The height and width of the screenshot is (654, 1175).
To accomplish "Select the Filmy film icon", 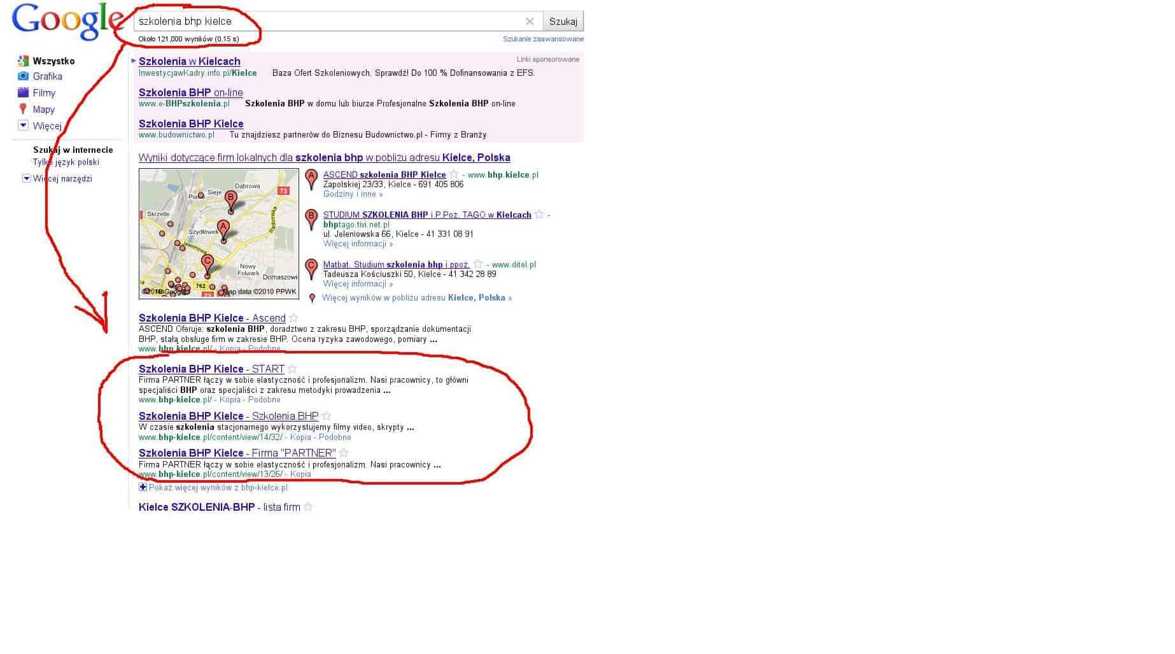I will tap(24, 93).
